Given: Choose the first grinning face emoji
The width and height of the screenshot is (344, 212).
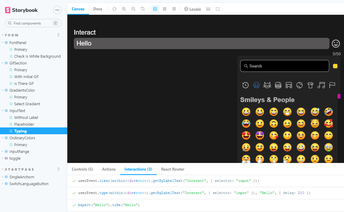Looking at the screenshot, I should [246, 112].
